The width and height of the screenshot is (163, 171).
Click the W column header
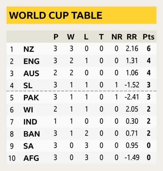(x=71, y=37)
